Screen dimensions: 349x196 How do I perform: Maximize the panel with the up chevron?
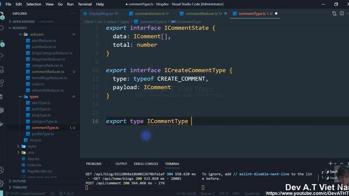342,163
